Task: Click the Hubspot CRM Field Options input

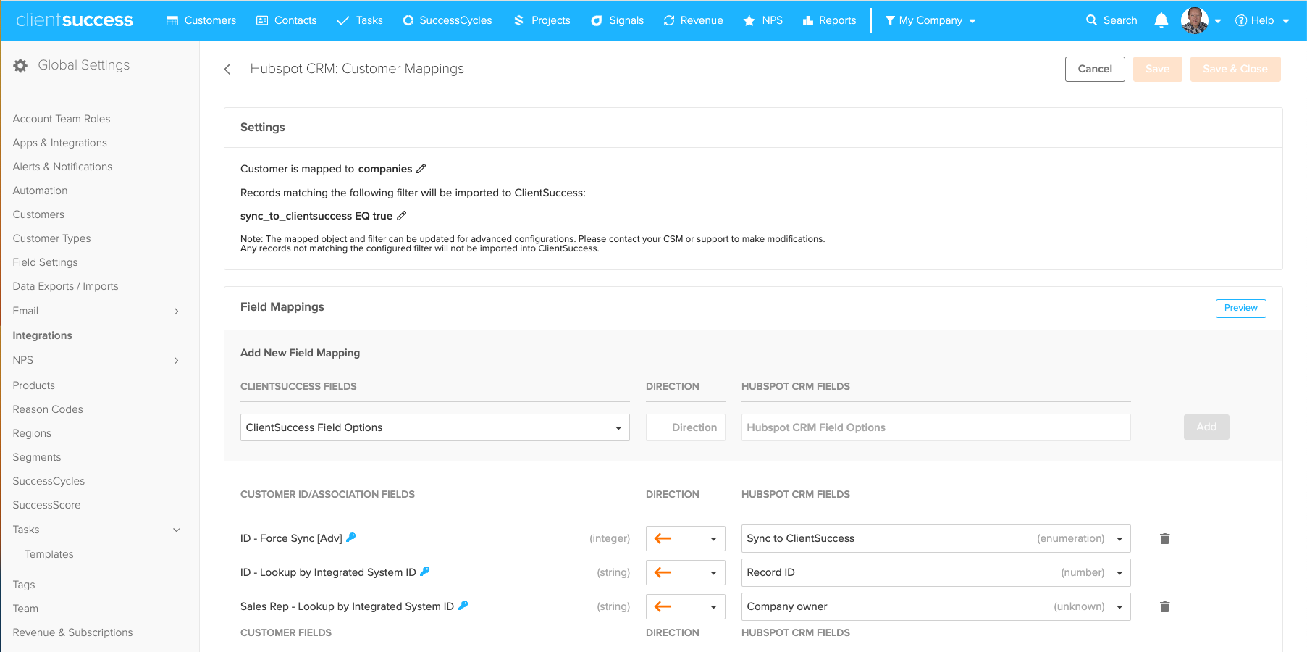Action: (x=936, y=427)
